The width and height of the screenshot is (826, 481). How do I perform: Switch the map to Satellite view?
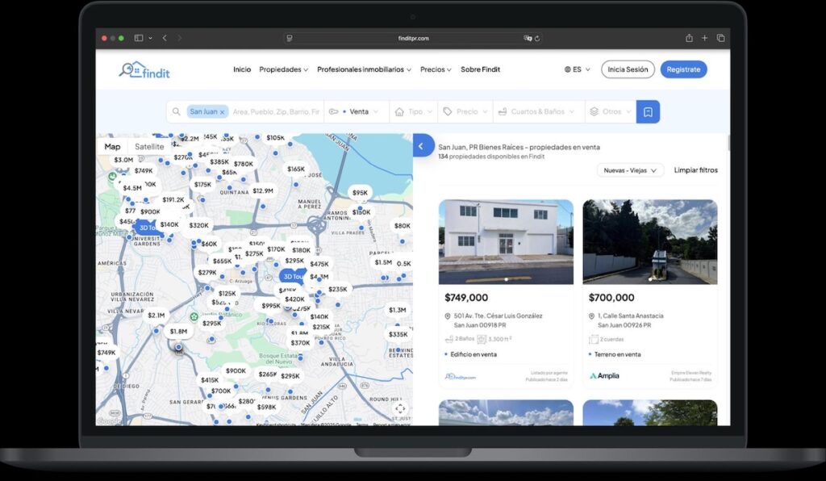(150, 146)
